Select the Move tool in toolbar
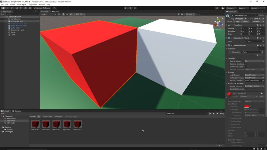Viewport: 267px width, 150px height. tap(7, 8)
